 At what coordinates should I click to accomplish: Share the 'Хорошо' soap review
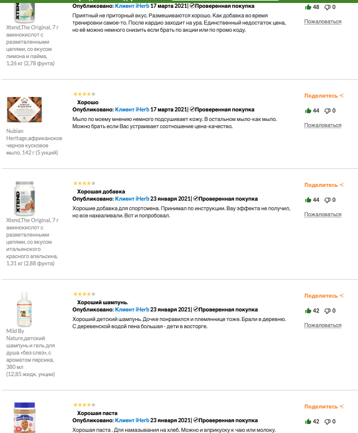[324, 96]
